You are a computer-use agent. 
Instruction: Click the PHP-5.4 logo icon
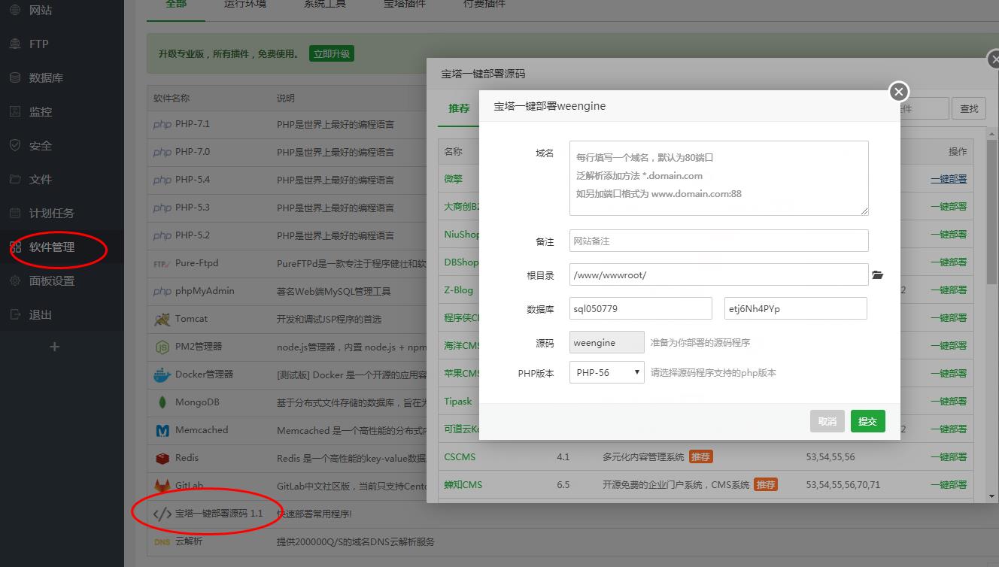(162, 180)
